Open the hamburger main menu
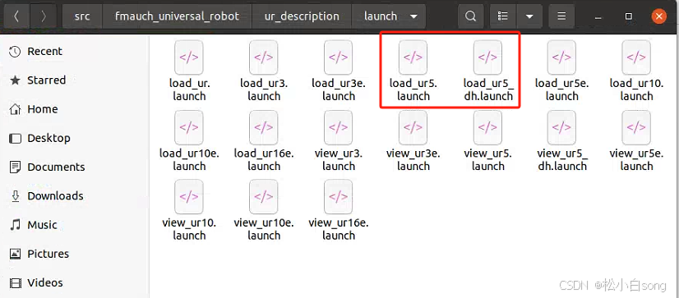 (x=561, y=16)
